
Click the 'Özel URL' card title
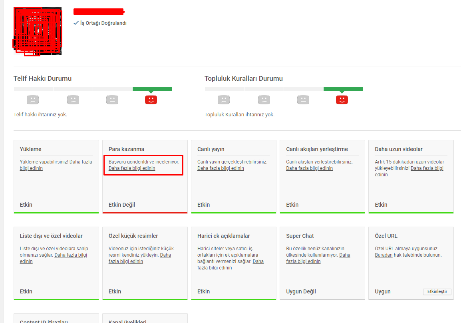pos(386,236)
